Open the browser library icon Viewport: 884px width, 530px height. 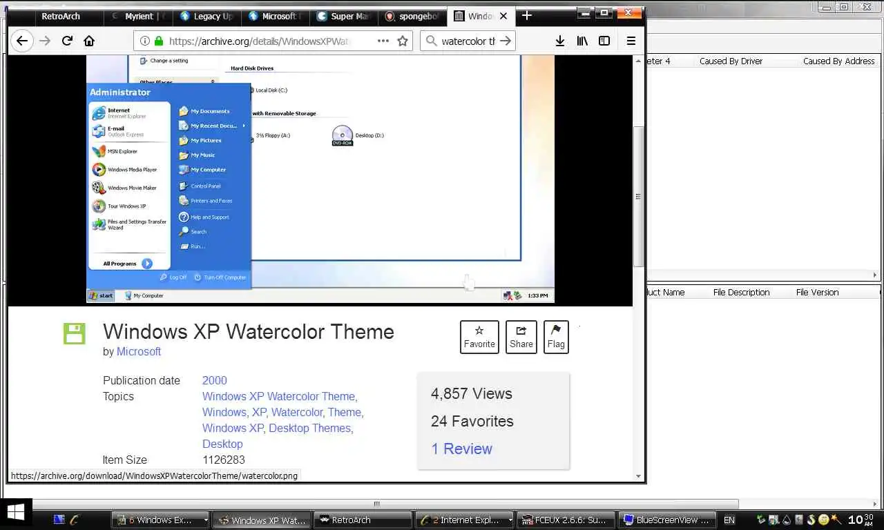(582, 41)
